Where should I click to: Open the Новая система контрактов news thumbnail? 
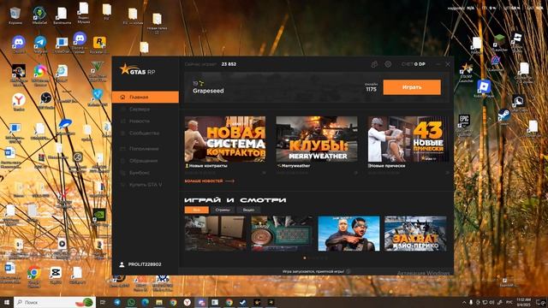click(x=225, y=139)
